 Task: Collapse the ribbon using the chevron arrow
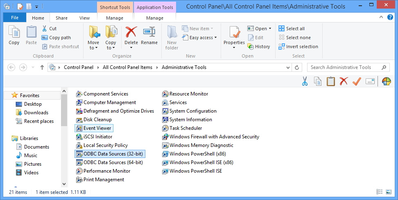(x=381, y=18)
